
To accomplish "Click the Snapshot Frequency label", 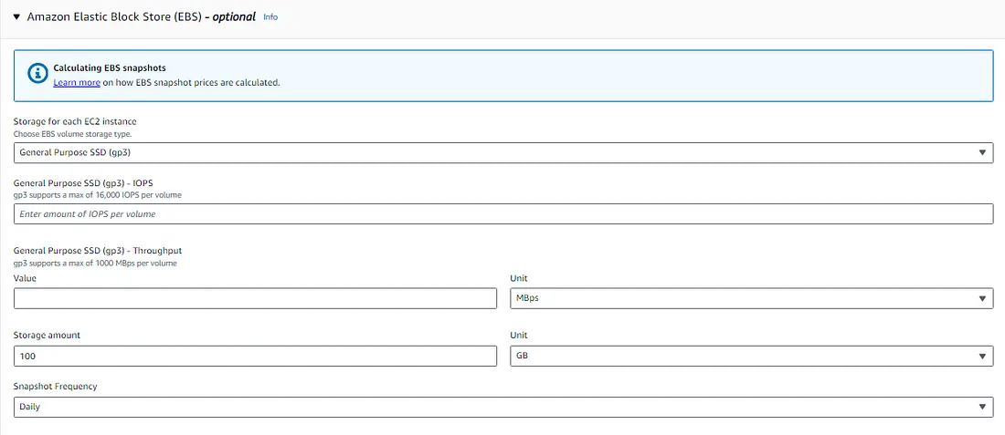I will (x=55, y=386).
